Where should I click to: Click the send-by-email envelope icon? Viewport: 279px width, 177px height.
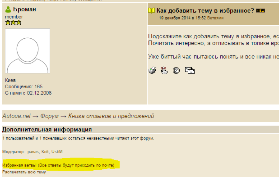click(190, 70)
